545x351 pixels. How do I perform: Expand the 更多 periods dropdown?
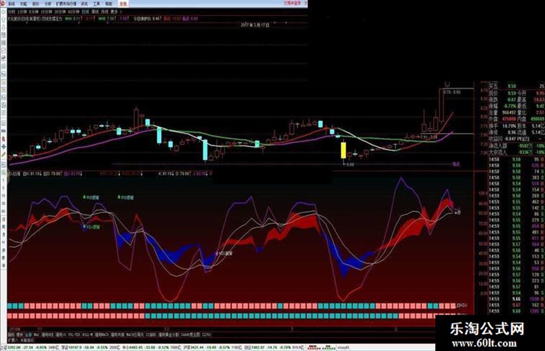point(115,12)
